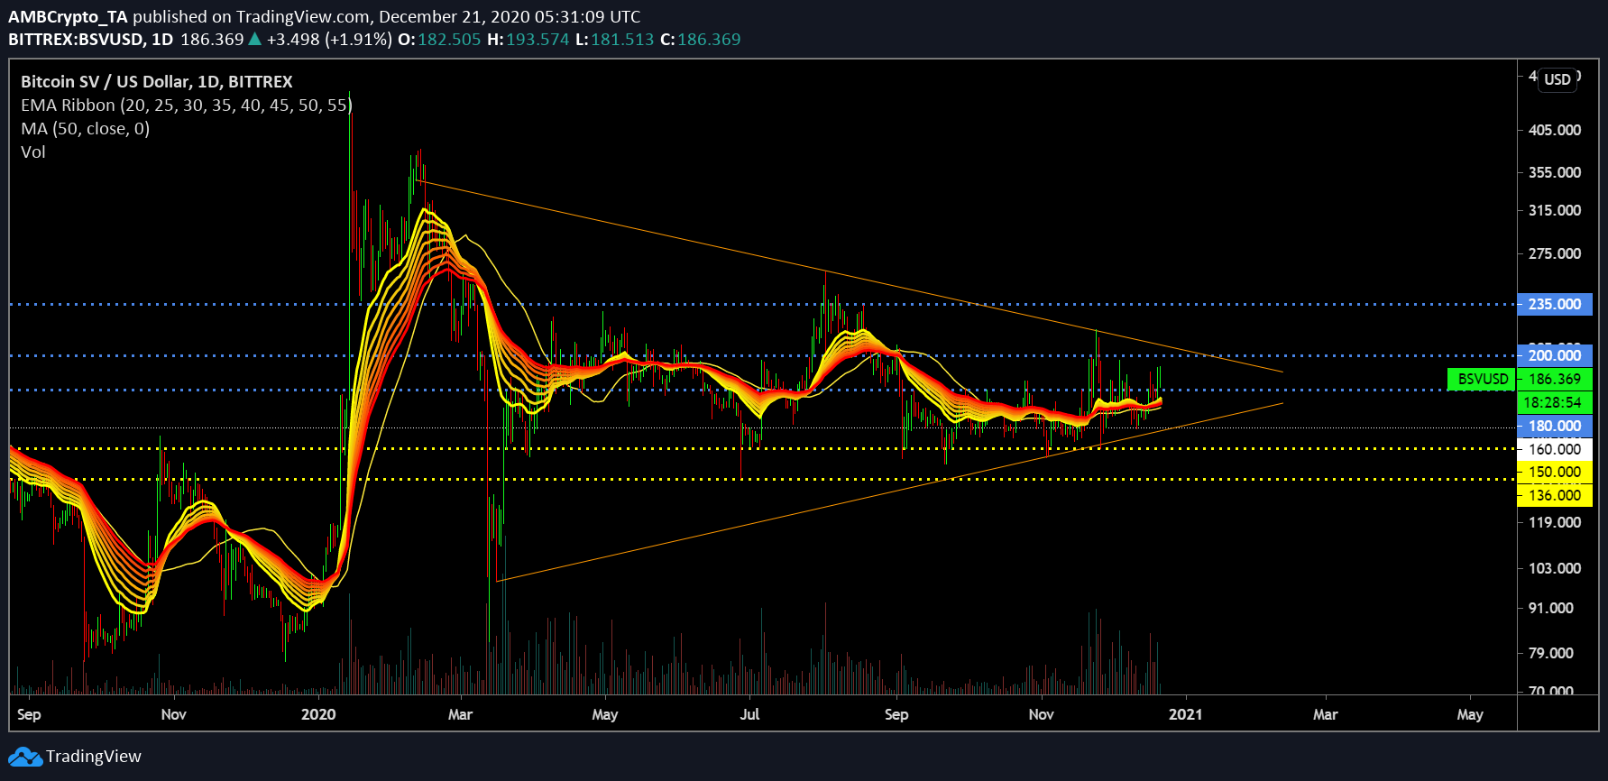Click the 18:28:54 countdown label
The width and height of the screenshot is (1608, 781).
pyautogui.click(x=1555, y=402)
